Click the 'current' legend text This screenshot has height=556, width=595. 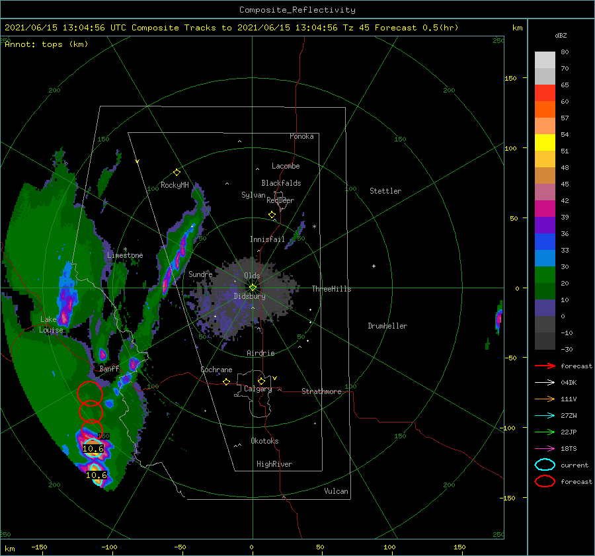tap(575, 465)
